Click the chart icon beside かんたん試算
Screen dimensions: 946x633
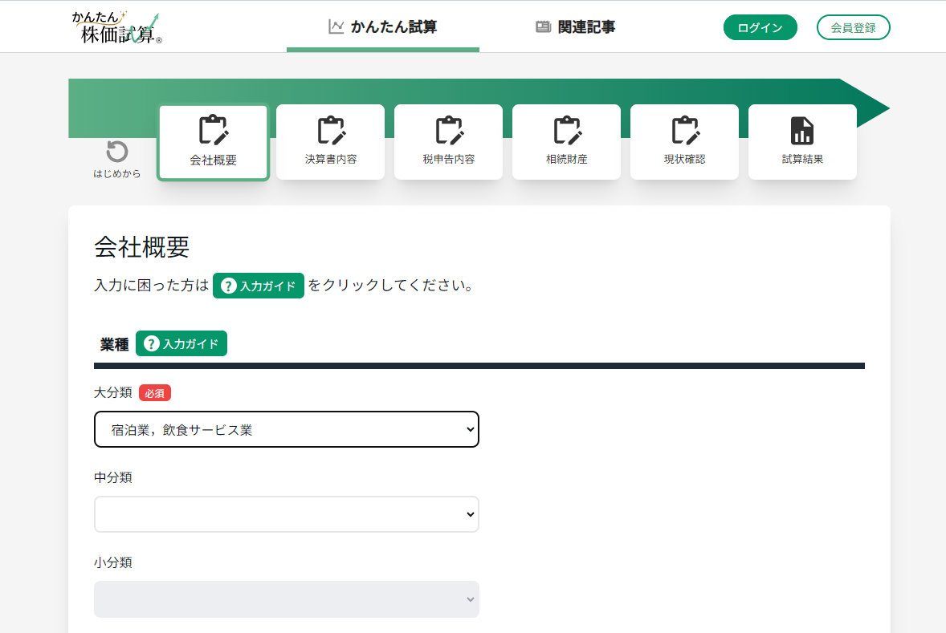[x=336, y=27]
